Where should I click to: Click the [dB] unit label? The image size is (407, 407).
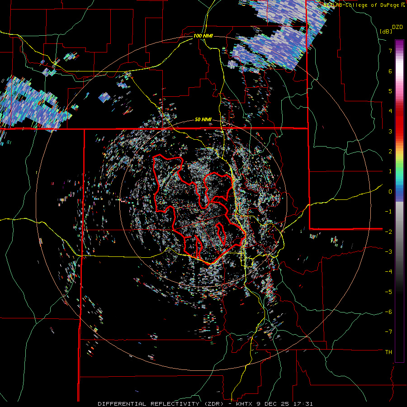tap(386, 32)
